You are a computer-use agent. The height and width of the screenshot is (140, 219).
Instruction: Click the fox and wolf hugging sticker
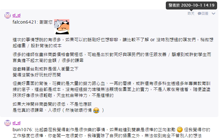coord(62,27)
